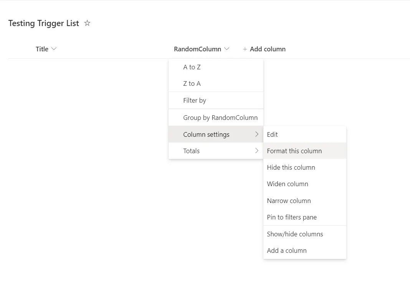Click the Column settings submenu arrow

257,134
